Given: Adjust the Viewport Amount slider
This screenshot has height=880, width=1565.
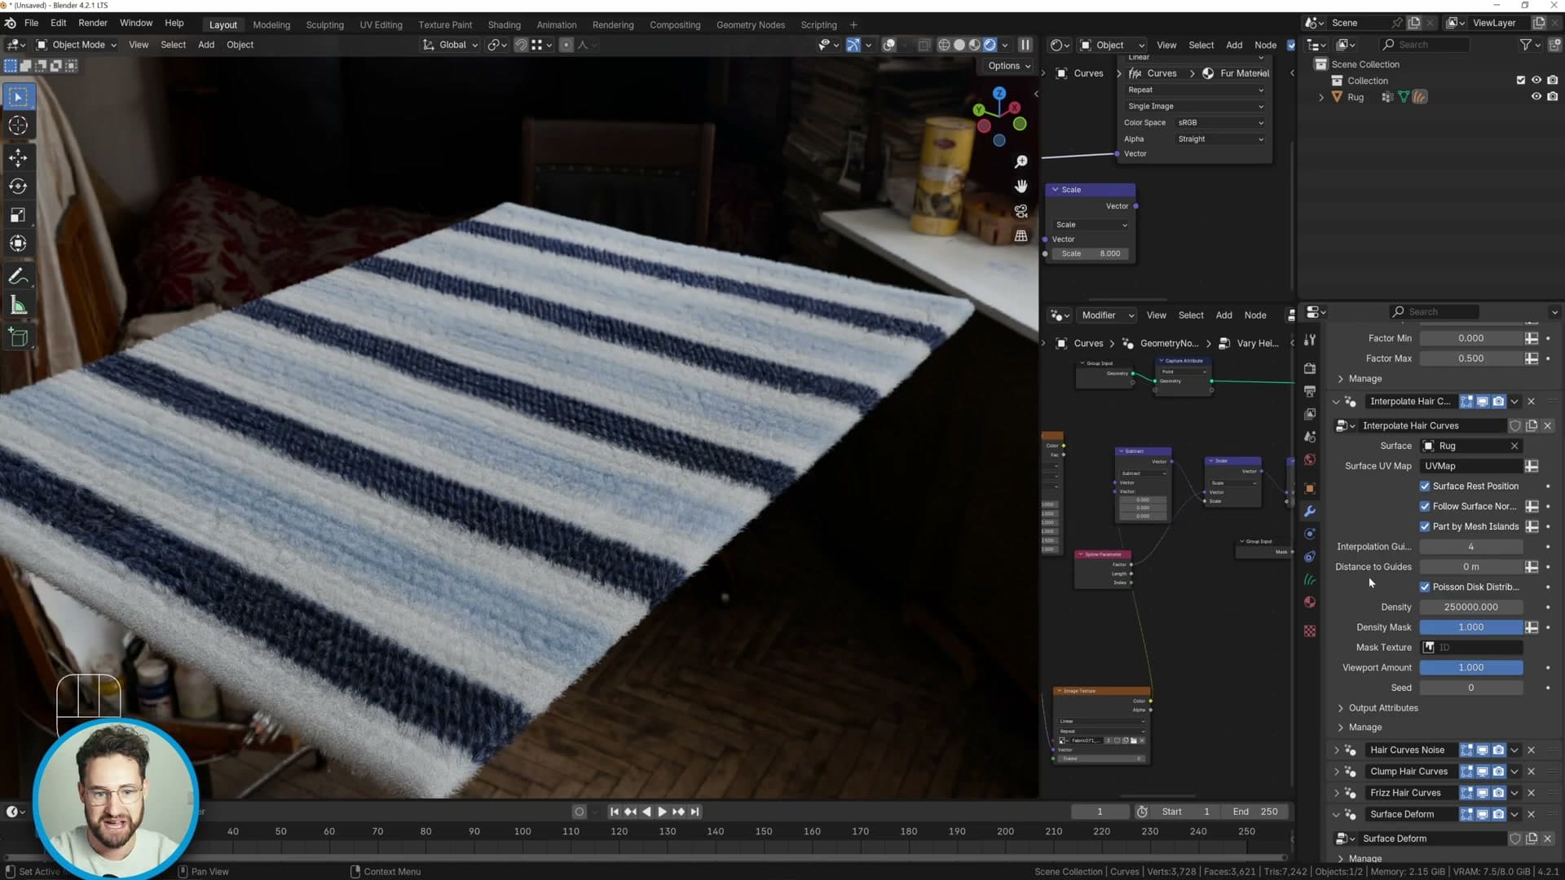Looking at the screenshot, I should click(1471, 668).
